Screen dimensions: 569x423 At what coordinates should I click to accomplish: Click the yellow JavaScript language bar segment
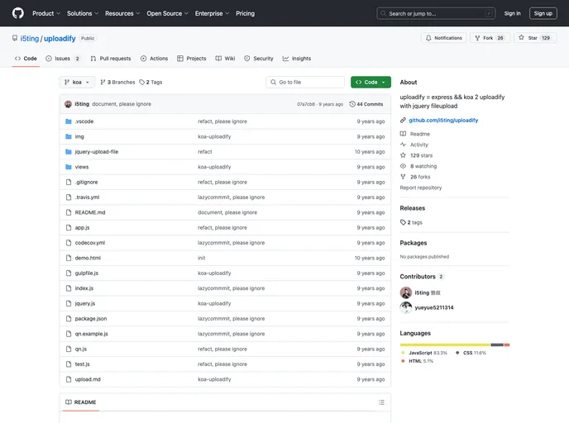coord(445,345)
